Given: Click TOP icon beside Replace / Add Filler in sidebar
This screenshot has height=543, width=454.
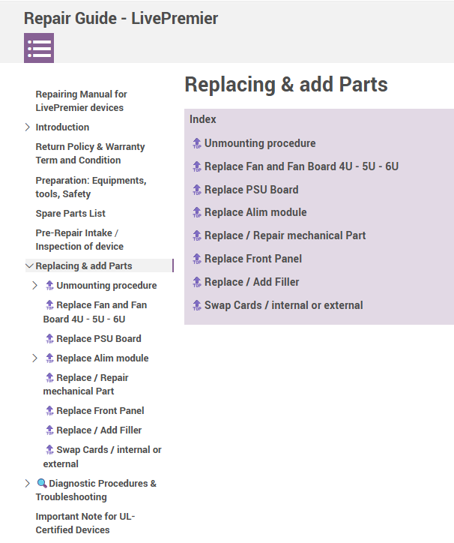Looking at the screenshot, I should 50,430.
